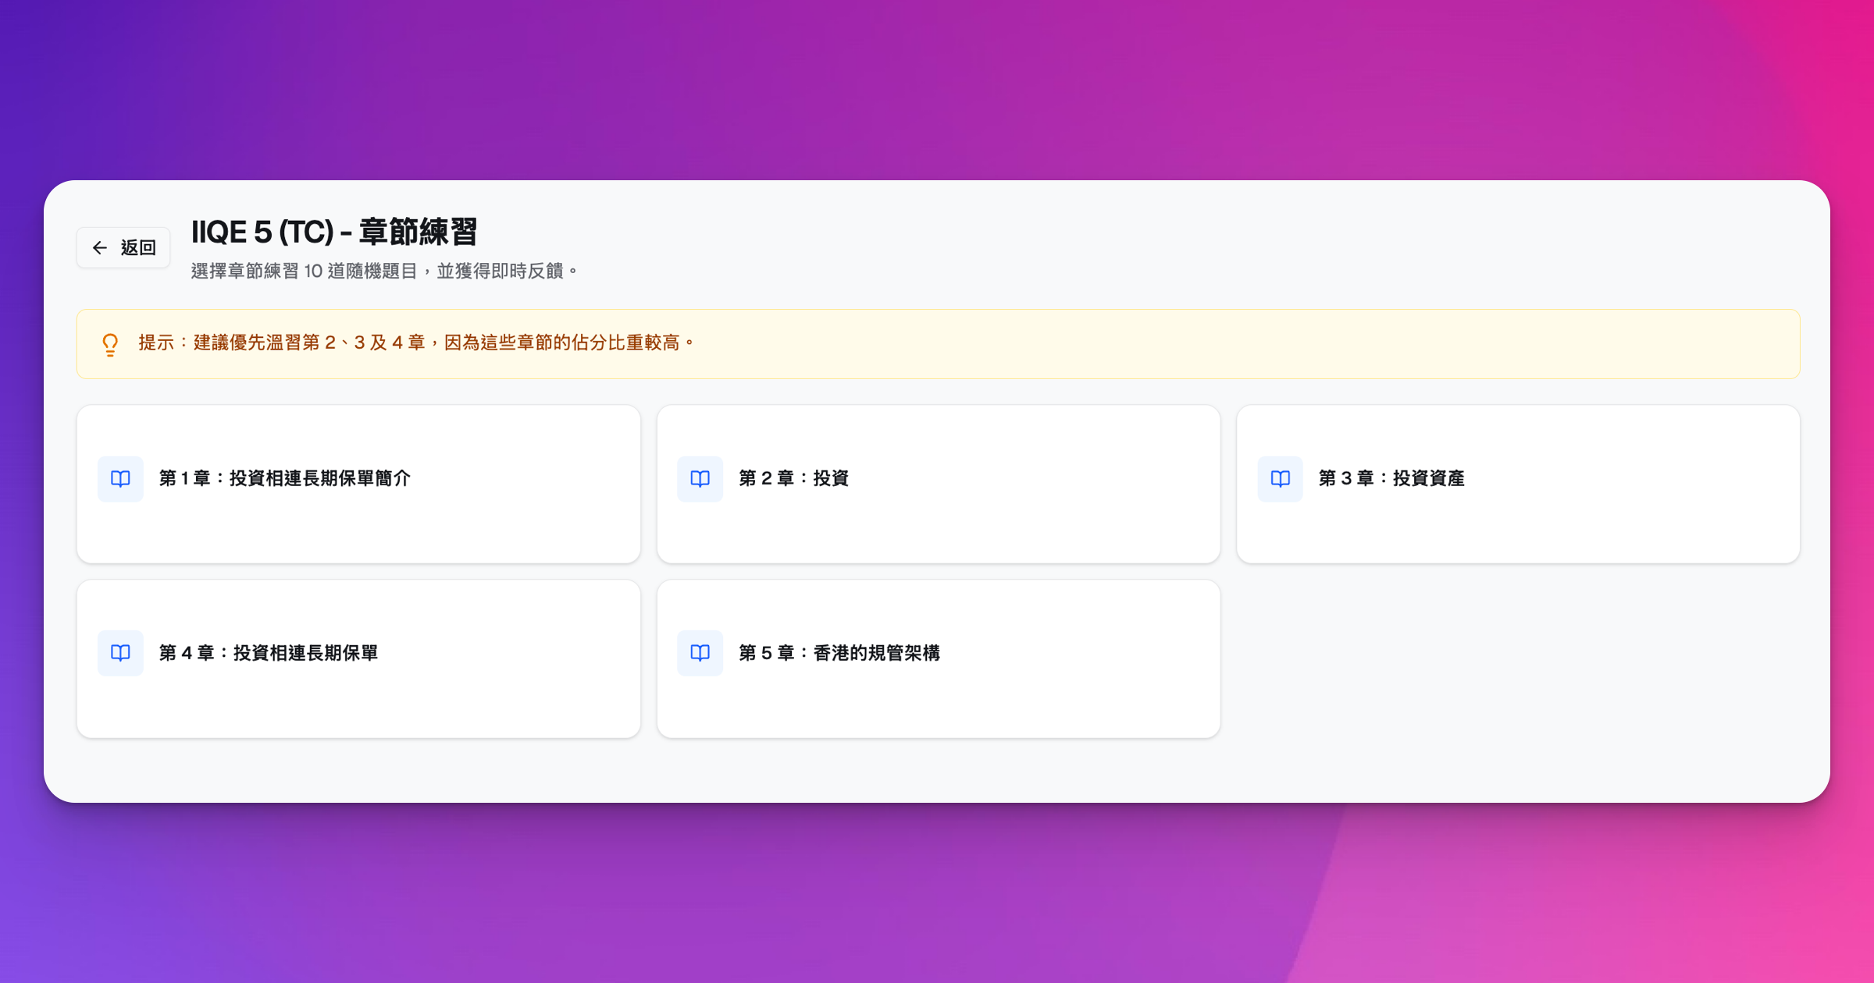Open 第 1 章：投資相連長期保單簡介

coord(358,484)
